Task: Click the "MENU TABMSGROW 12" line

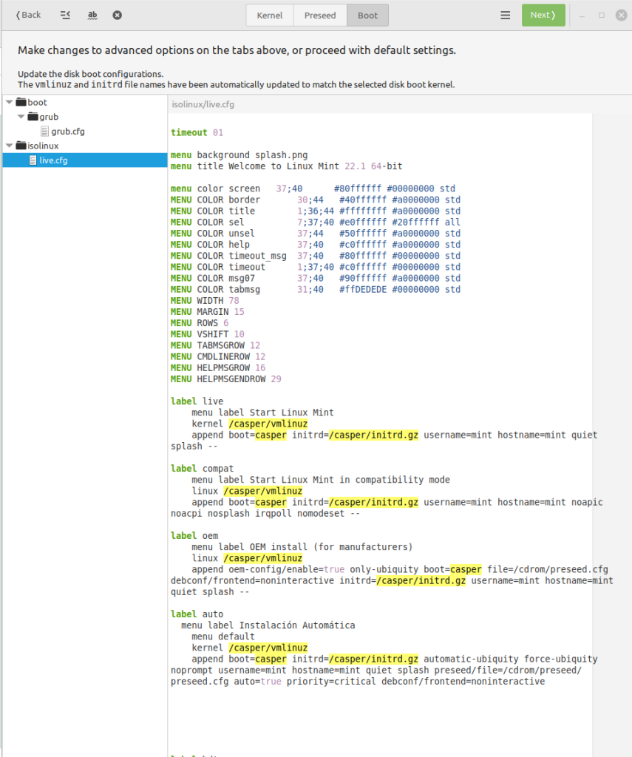Action: point(215,345)
